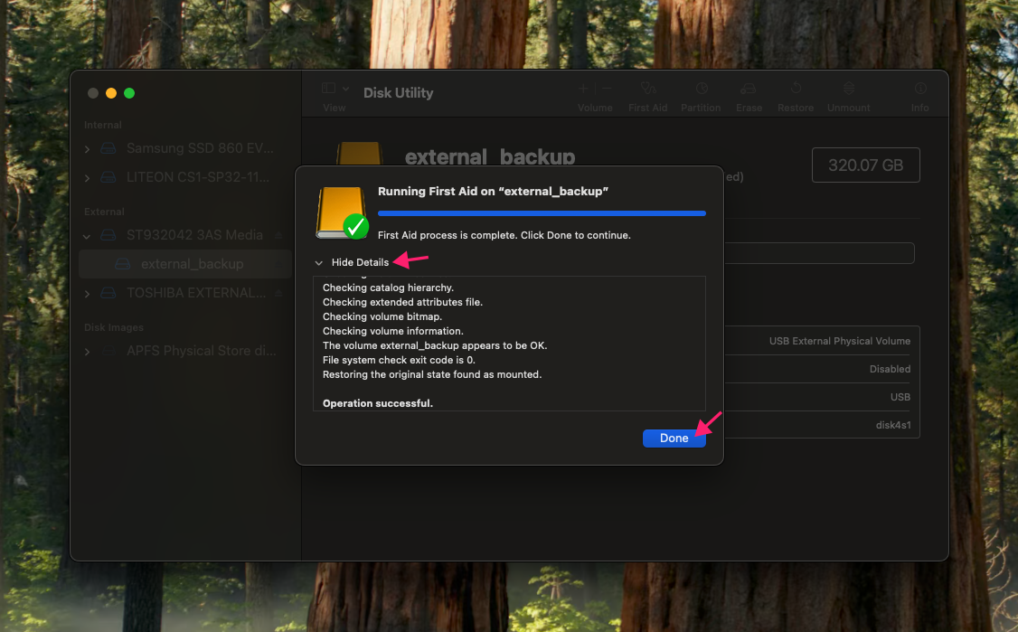Click the LITEON drive icon

click(108, 177)
